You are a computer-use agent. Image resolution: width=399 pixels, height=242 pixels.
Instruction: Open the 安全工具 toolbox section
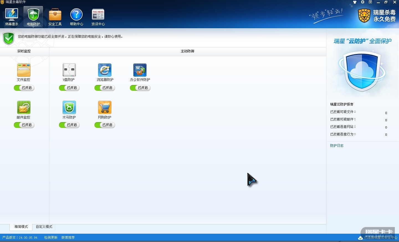point(55,17)
